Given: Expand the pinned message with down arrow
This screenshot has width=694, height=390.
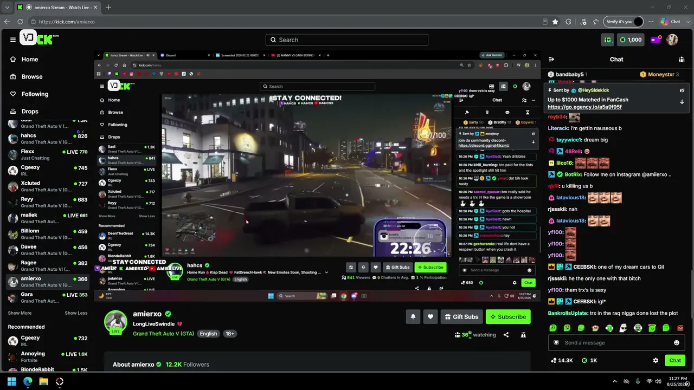Looking at the screenshot, I should (x=682, y=101).
